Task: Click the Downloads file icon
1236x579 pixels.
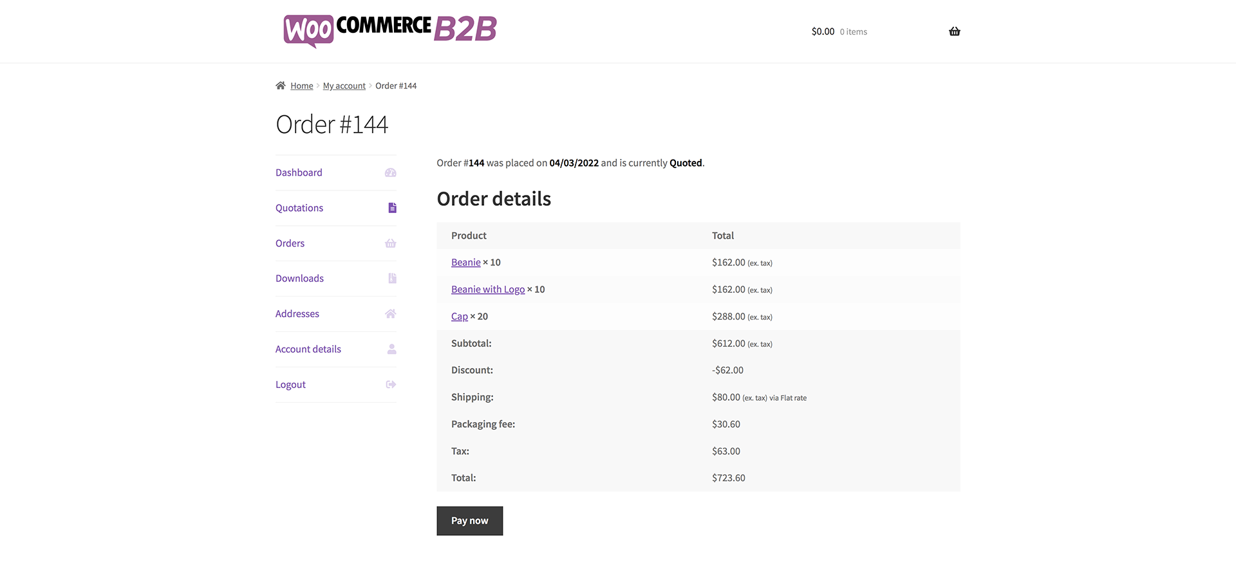Action: (392, 279)
